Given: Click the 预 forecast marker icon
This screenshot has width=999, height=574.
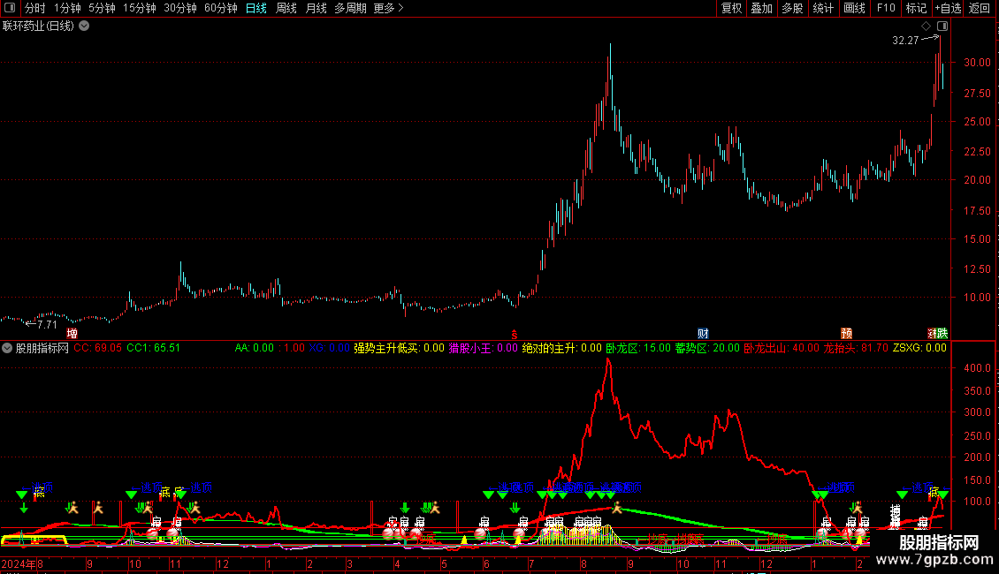Looking at the screenshot, I should click(x=846, y=334).
